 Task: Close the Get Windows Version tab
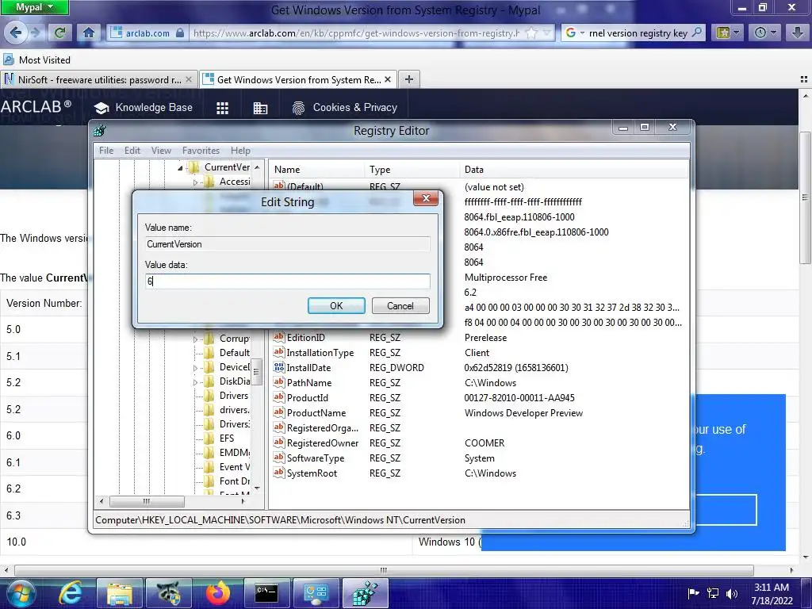coord(388,79)
